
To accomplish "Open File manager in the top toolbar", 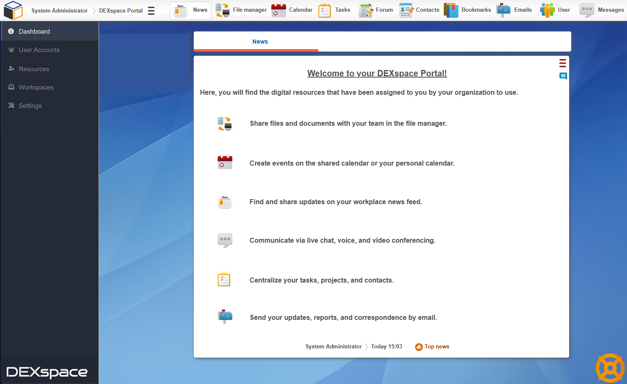I will 241,10.
